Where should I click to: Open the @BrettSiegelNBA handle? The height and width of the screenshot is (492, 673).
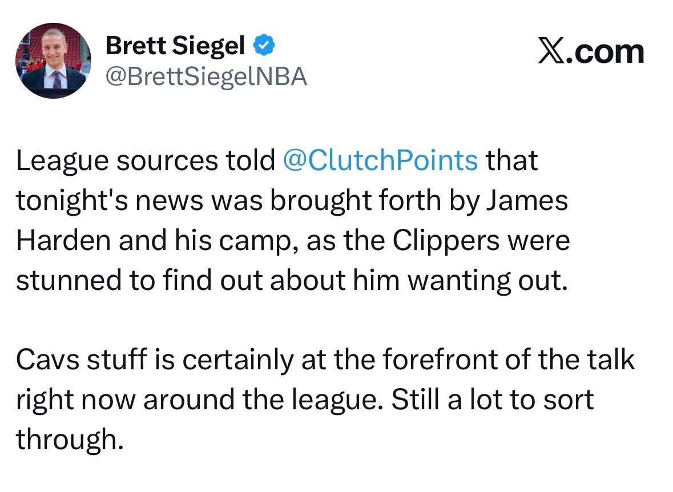206,76
